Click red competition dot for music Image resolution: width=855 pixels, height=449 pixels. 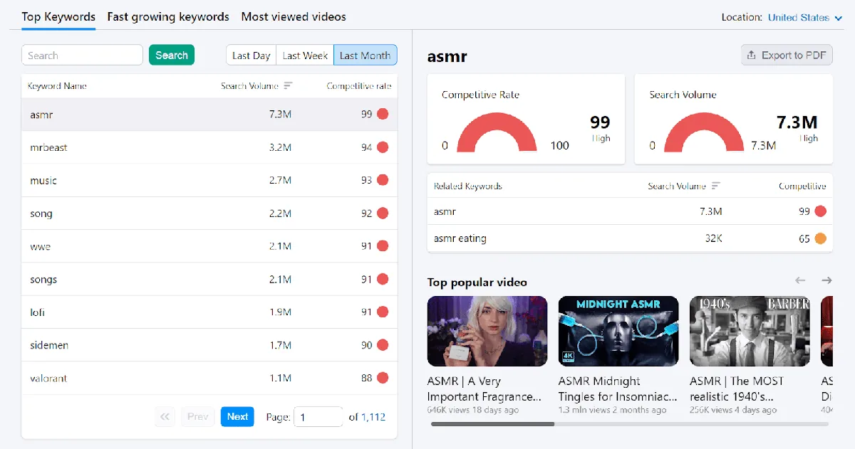tap(383, 181)
